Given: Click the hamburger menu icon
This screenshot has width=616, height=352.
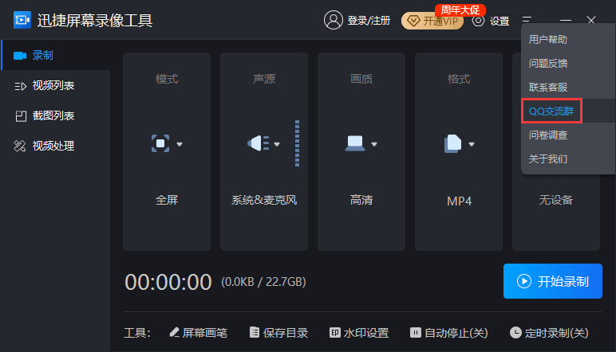Looking at the screenshot, I should coord(527,21).
